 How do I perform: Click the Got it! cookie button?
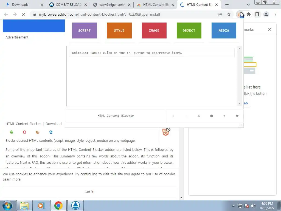pyautogui.click(x=89, y=192)
